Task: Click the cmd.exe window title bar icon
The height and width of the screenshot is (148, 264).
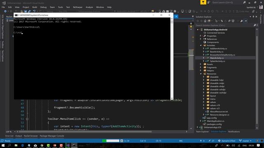Action: pyautogui.click(x=16, y=15)
